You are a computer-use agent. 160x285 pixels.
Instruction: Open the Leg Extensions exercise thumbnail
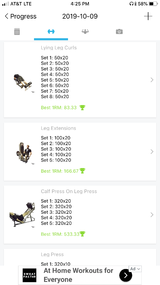pyautogui.click(x=24, y=153)
